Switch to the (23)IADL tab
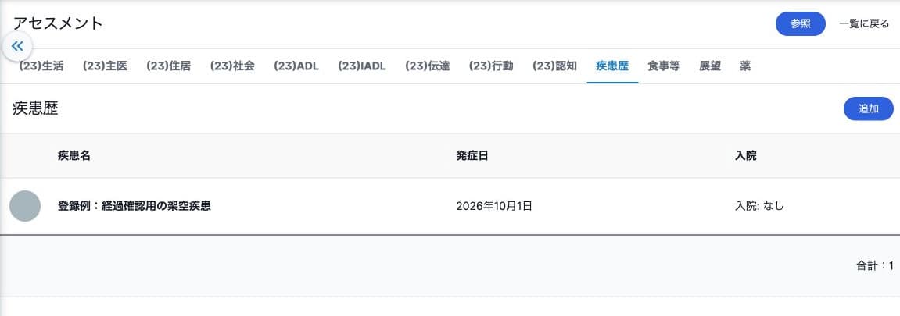The image size is (900, 316). 362,66
